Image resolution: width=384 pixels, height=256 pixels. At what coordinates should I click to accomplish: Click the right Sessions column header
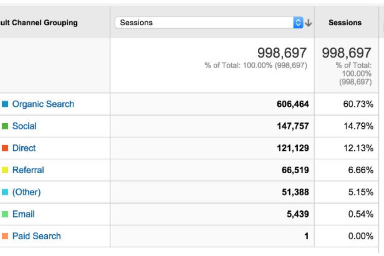click(x=345, y=23)
